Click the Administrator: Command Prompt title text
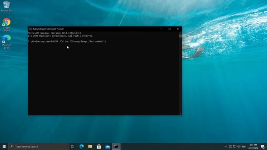Screen dimensions: 267x150 point(48,29)
